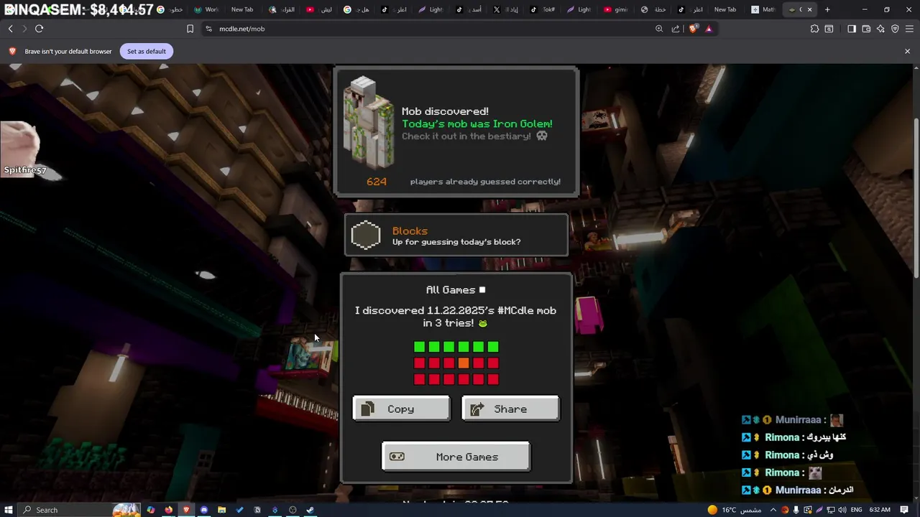Open the Brave Wallet icon

(866, 29)
